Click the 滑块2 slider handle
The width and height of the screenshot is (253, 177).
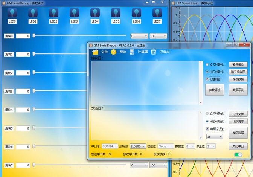click(x=34, y=72)
